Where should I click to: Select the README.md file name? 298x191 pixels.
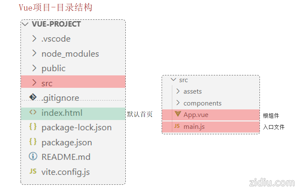point(66,157)
